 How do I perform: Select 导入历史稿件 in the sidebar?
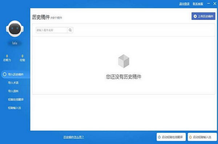tap(15, 75)
